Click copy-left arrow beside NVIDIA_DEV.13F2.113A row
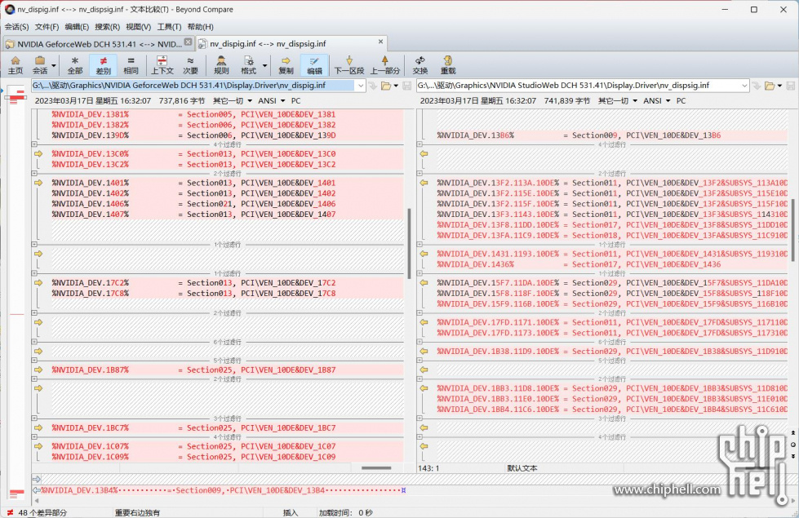This screenshot has width=799, height=518. tap(424, 183)
